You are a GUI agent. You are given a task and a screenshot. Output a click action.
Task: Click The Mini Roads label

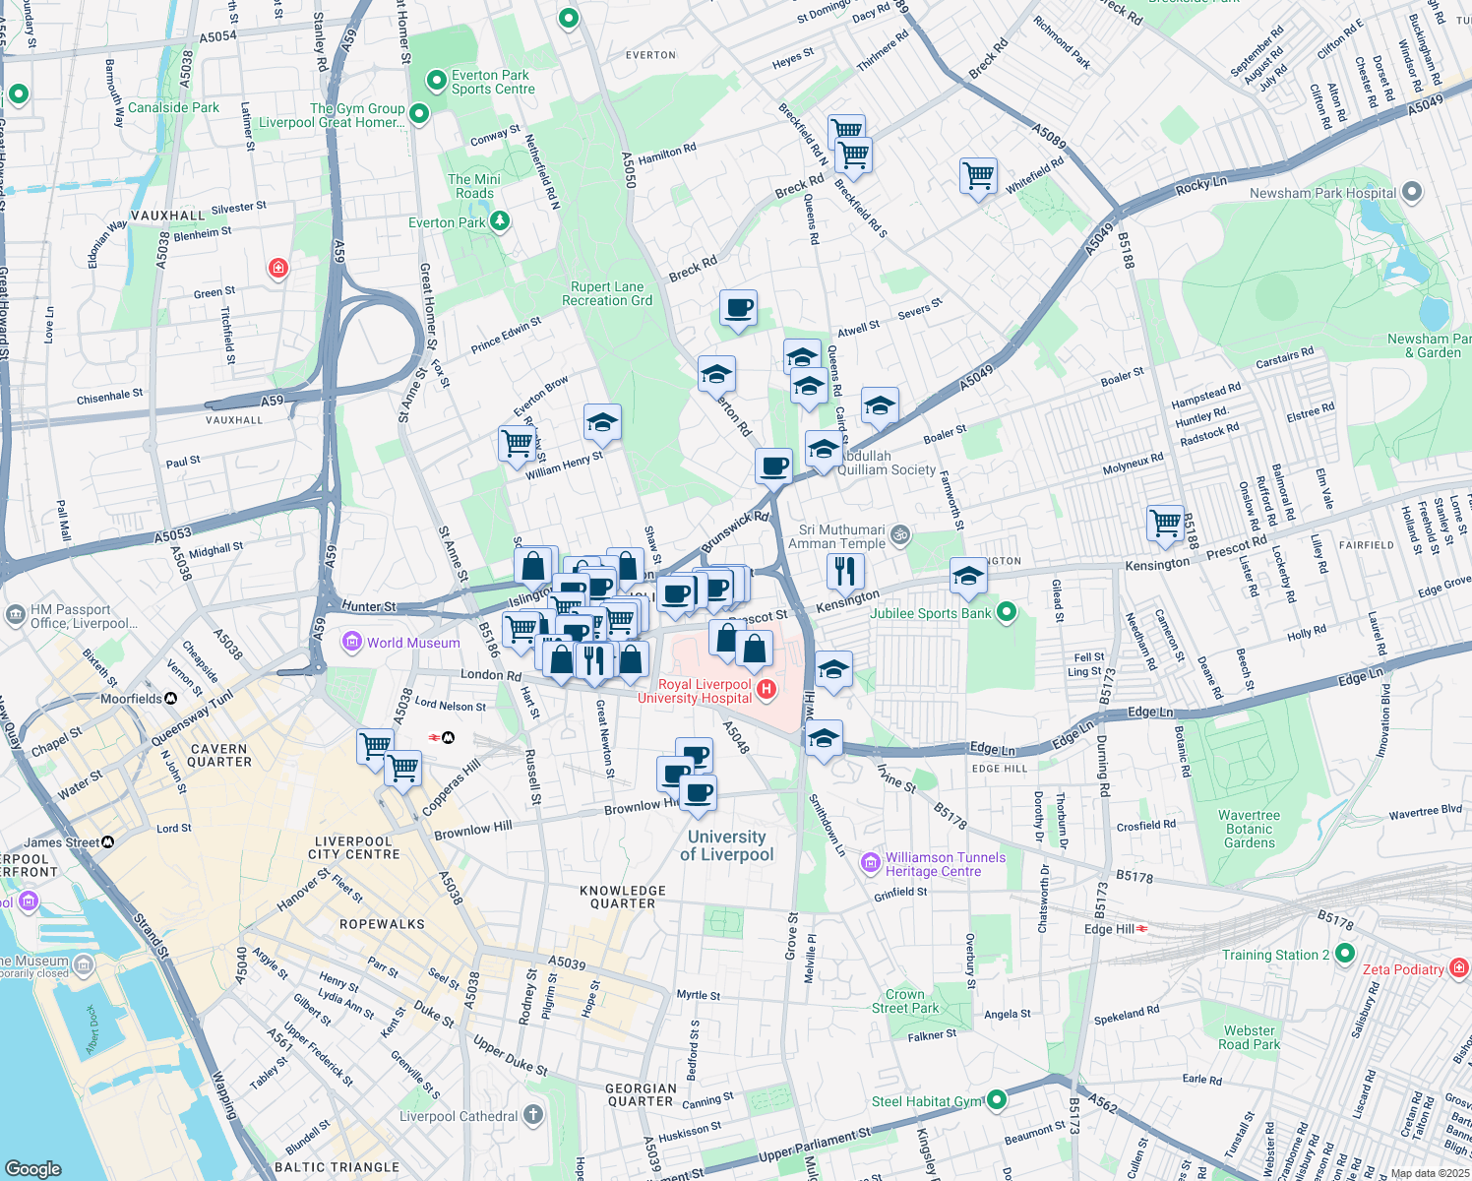pyautogui.click(x=474, y=186)
